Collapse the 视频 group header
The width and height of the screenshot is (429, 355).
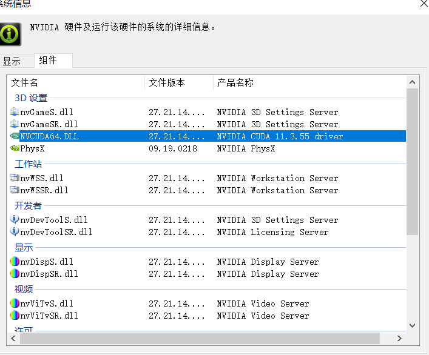24,289
